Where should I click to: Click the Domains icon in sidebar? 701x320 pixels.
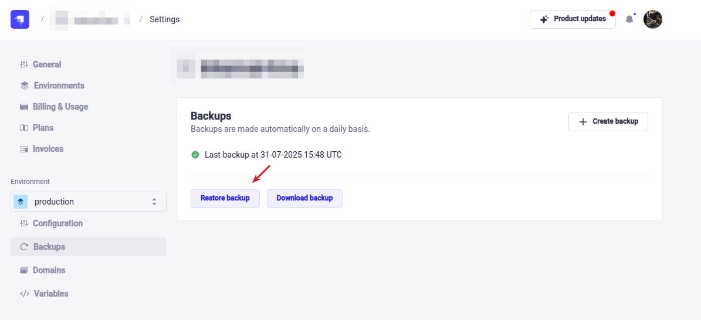point(24,270)
